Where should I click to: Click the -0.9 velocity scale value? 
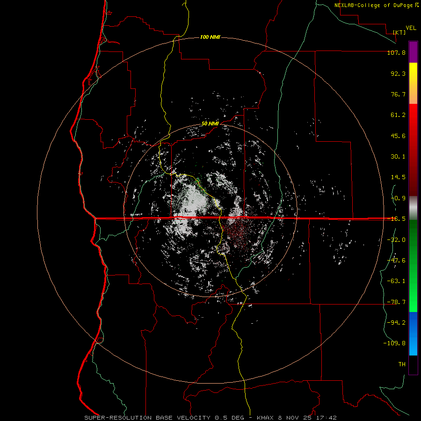[x=398, y=198]
